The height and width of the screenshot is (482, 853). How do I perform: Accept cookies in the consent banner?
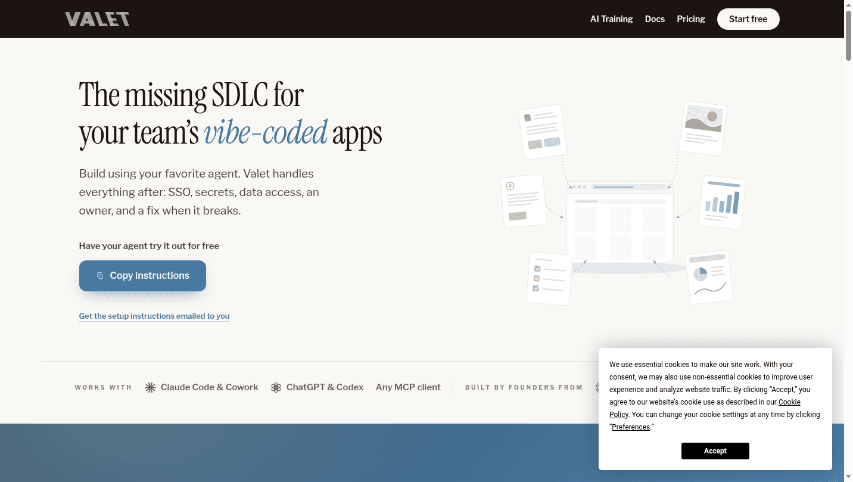click(715, 451)
